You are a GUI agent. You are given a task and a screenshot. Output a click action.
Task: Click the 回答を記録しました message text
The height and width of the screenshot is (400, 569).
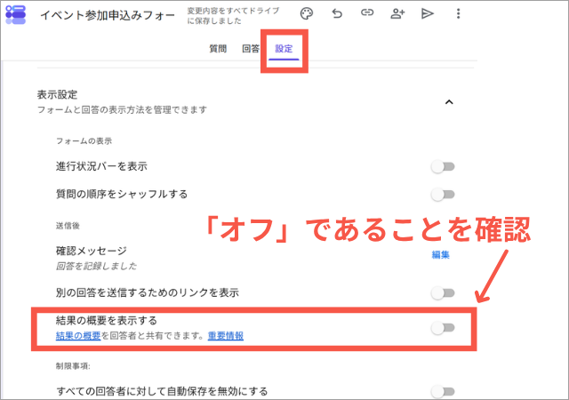pyautogui.click(x=96, y=266)
